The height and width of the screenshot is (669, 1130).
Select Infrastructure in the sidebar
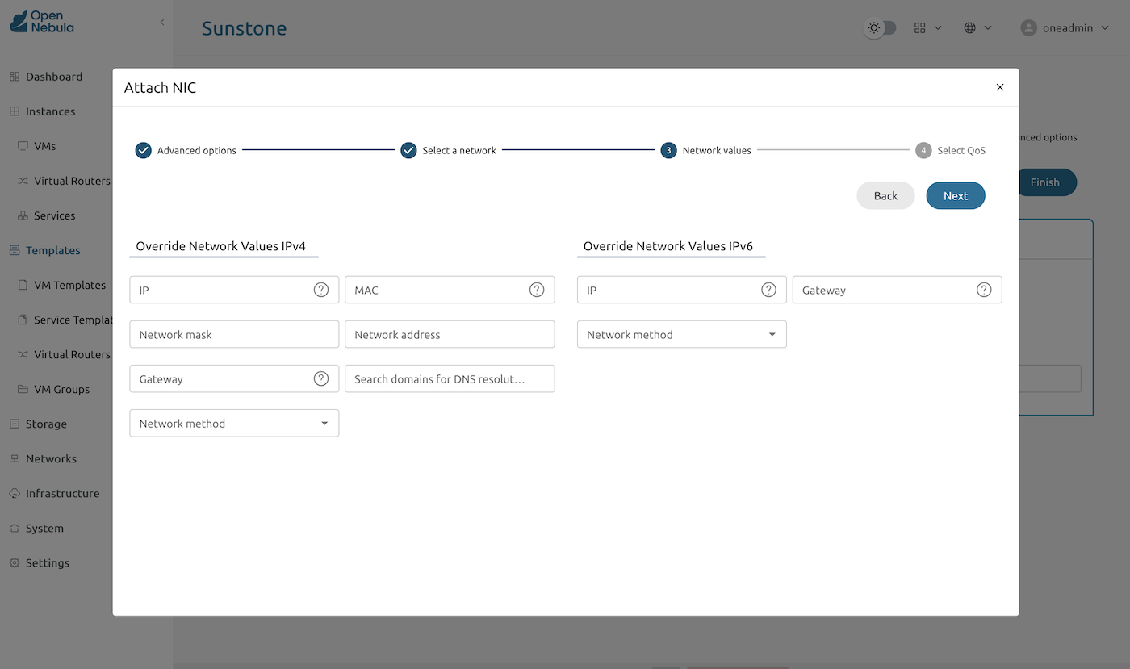pyautogui.click(x=65, y=492)
